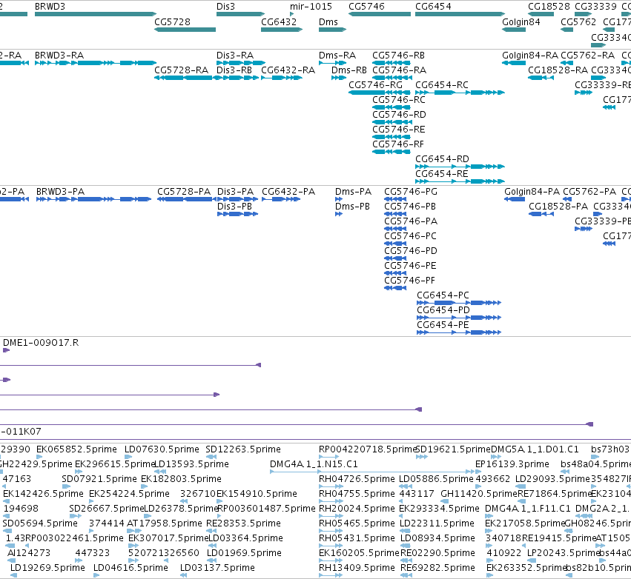Pick the Dis3-PB protein feature
The width and height of the screenshot is (631, 579).
[237, 214]
